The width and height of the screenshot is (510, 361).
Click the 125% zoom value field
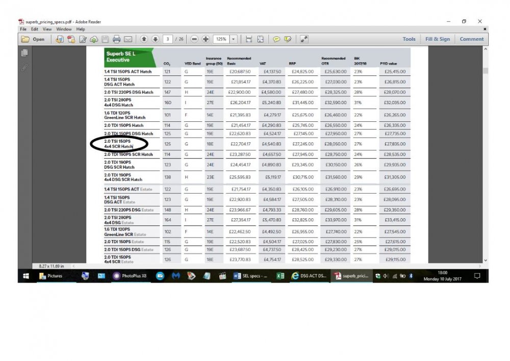(221, 39)
